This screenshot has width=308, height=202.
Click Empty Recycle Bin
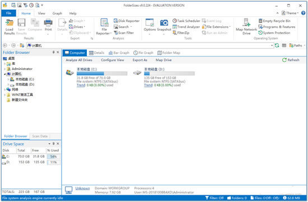(274, 21)
